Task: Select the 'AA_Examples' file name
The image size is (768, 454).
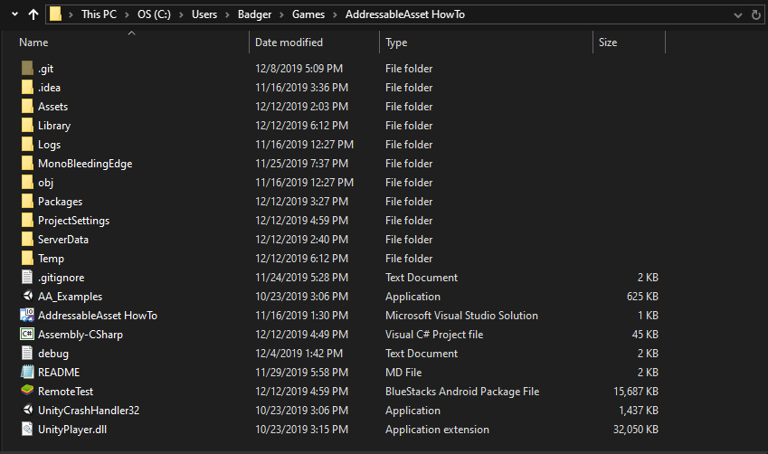Action: 70,297
